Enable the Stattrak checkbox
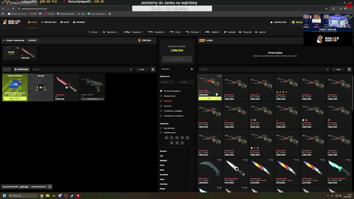Screen dimensions: 354x199 pos(161,101)
